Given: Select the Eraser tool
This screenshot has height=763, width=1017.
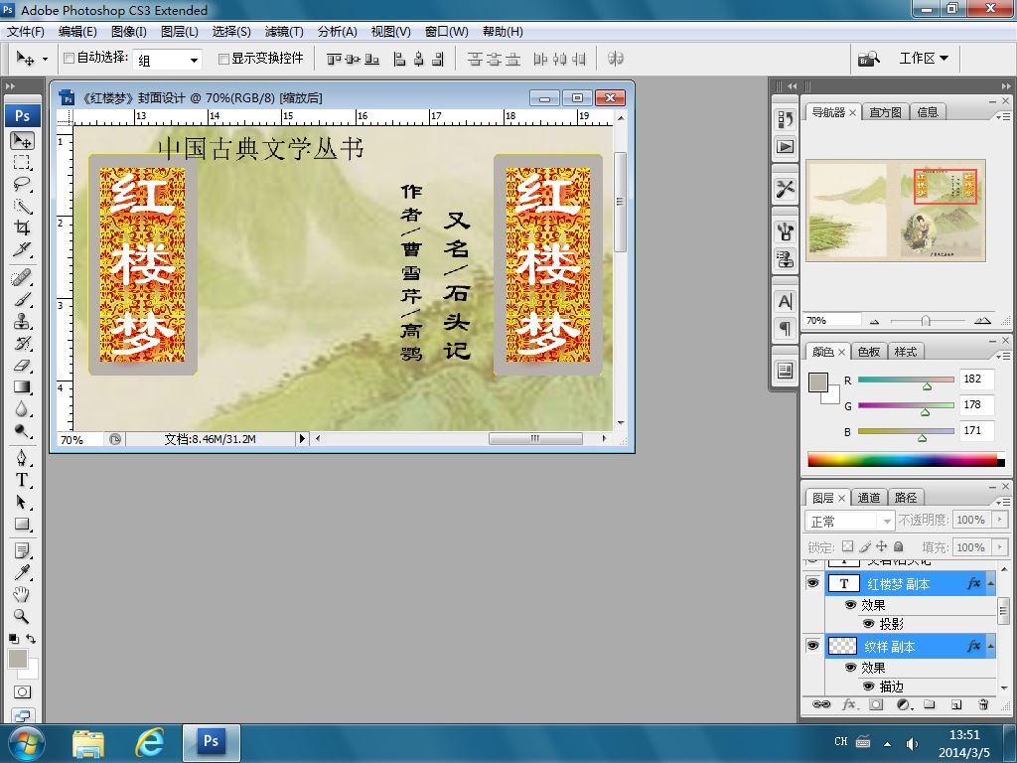Looking at the screenshot, I should pos(22,366).
